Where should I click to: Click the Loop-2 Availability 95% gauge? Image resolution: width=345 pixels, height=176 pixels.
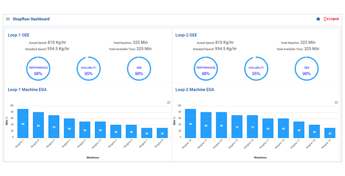(x=256, y=69)
